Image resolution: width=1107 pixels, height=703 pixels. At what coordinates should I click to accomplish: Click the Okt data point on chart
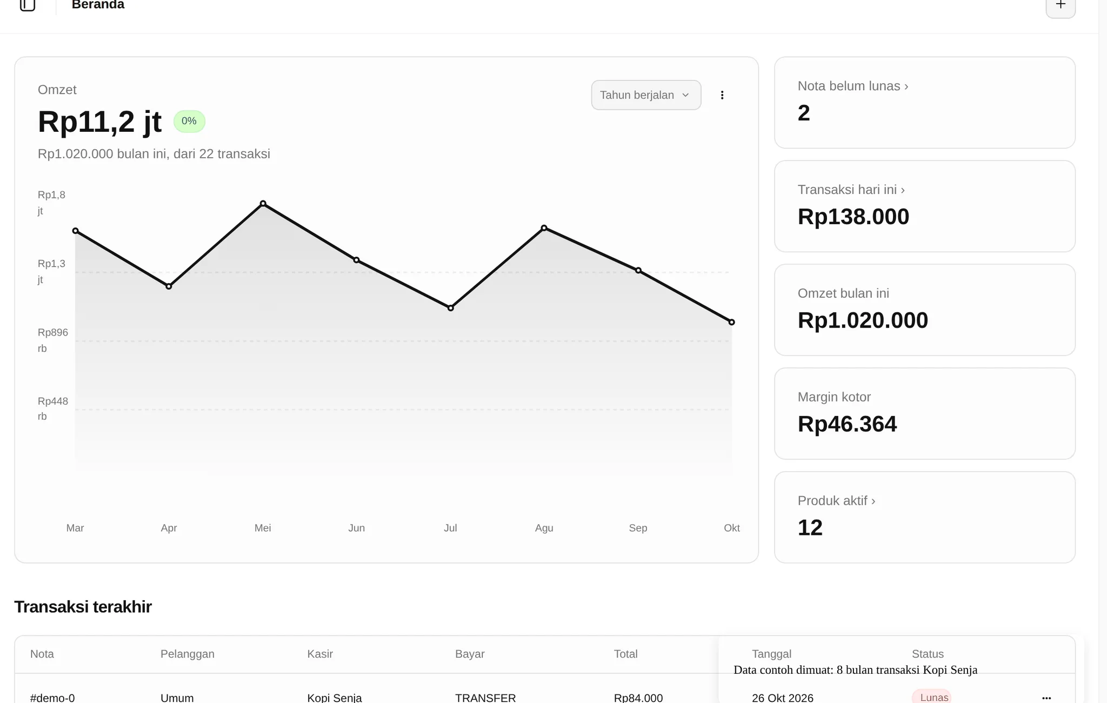point(731,322)
